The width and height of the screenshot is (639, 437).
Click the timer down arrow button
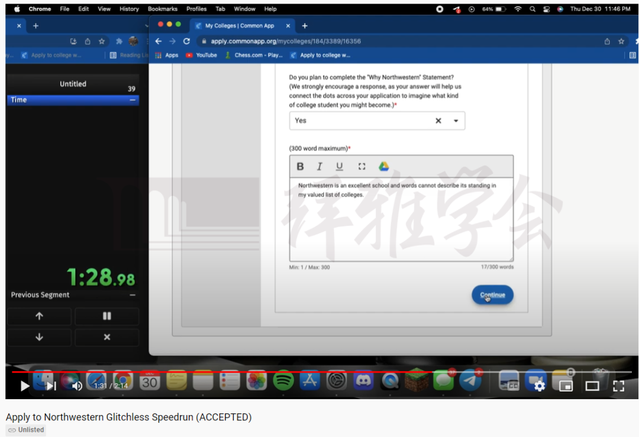[39, 337]
